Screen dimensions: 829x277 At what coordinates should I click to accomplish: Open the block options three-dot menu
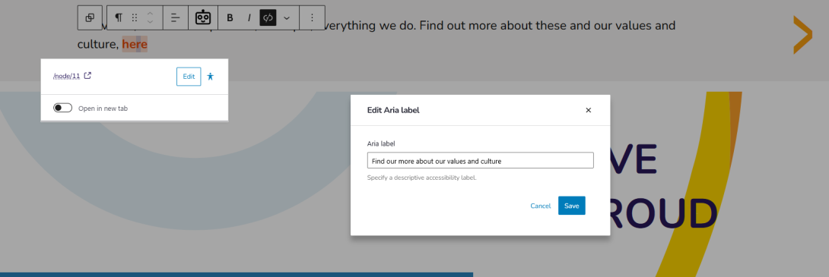(312, 17)
